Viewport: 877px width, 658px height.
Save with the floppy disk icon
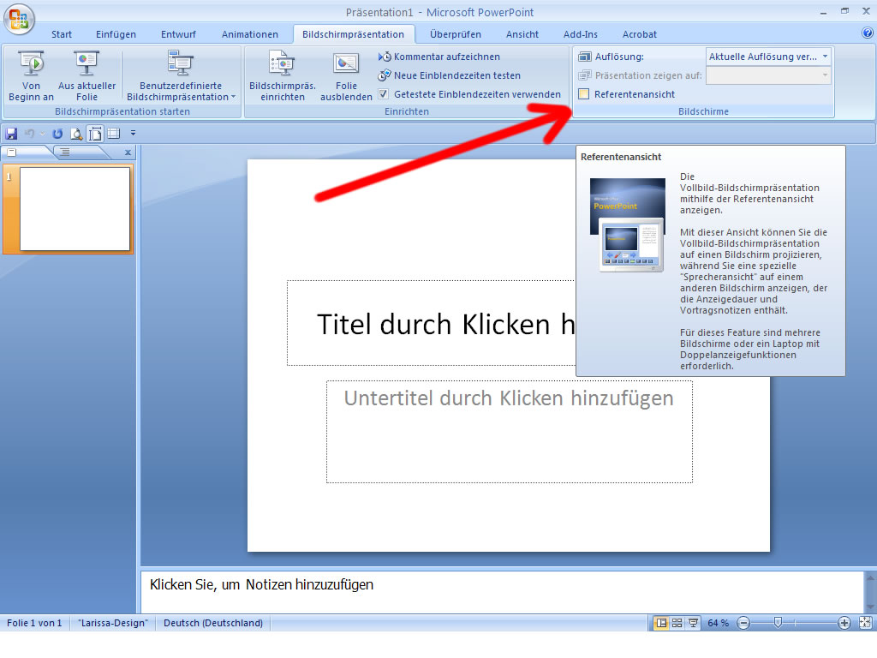coord(11,134)
